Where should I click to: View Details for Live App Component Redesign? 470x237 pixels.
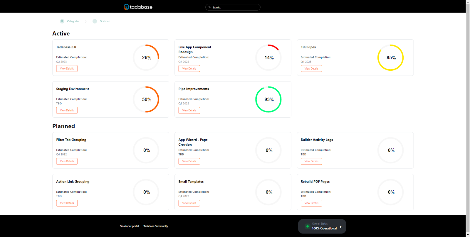click(189, 69)
